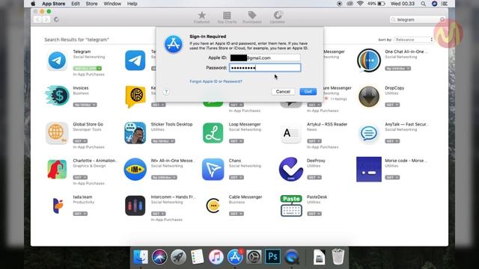The image size is (479, 269).
Task: Launch Siri from the Dock
Action: click(x=159, y=257)
